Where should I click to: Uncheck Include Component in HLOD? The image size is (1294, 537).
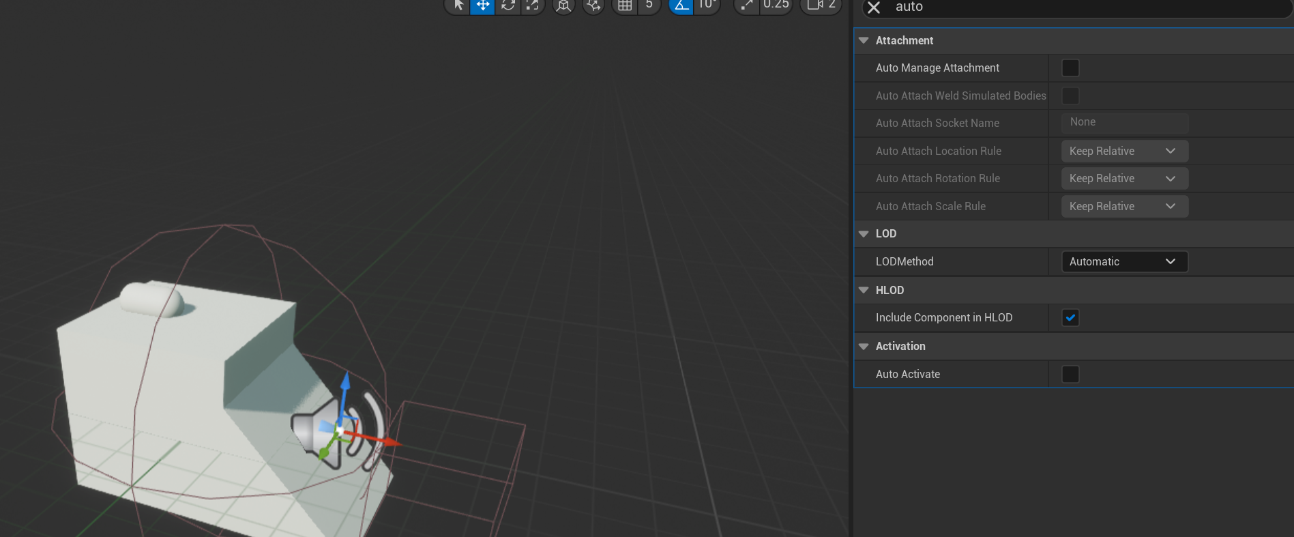[x=1070, y=318]
